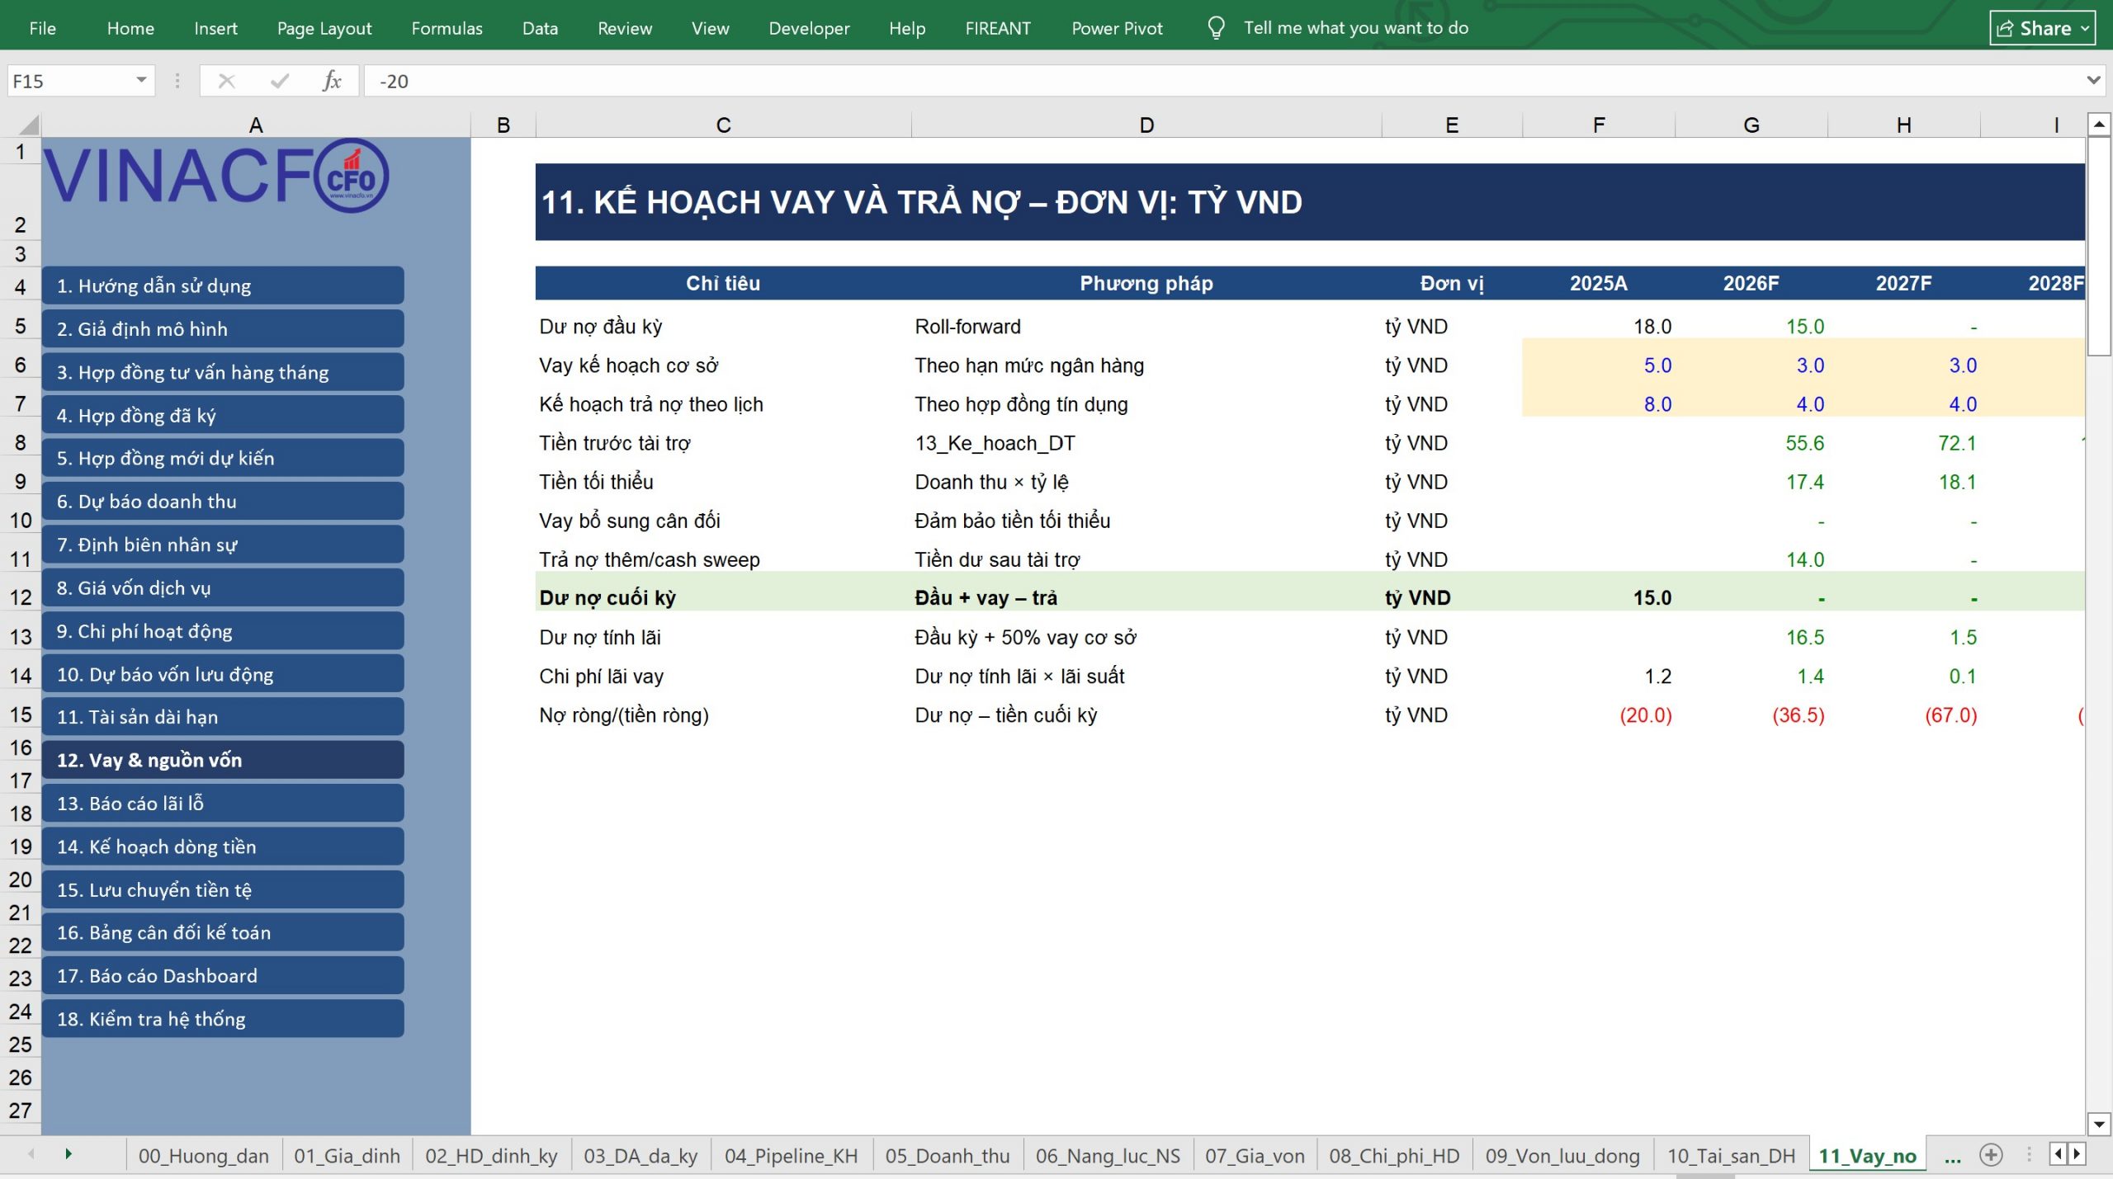Switch to 00_Huong_dan sheet tab

coord(204,1156)
